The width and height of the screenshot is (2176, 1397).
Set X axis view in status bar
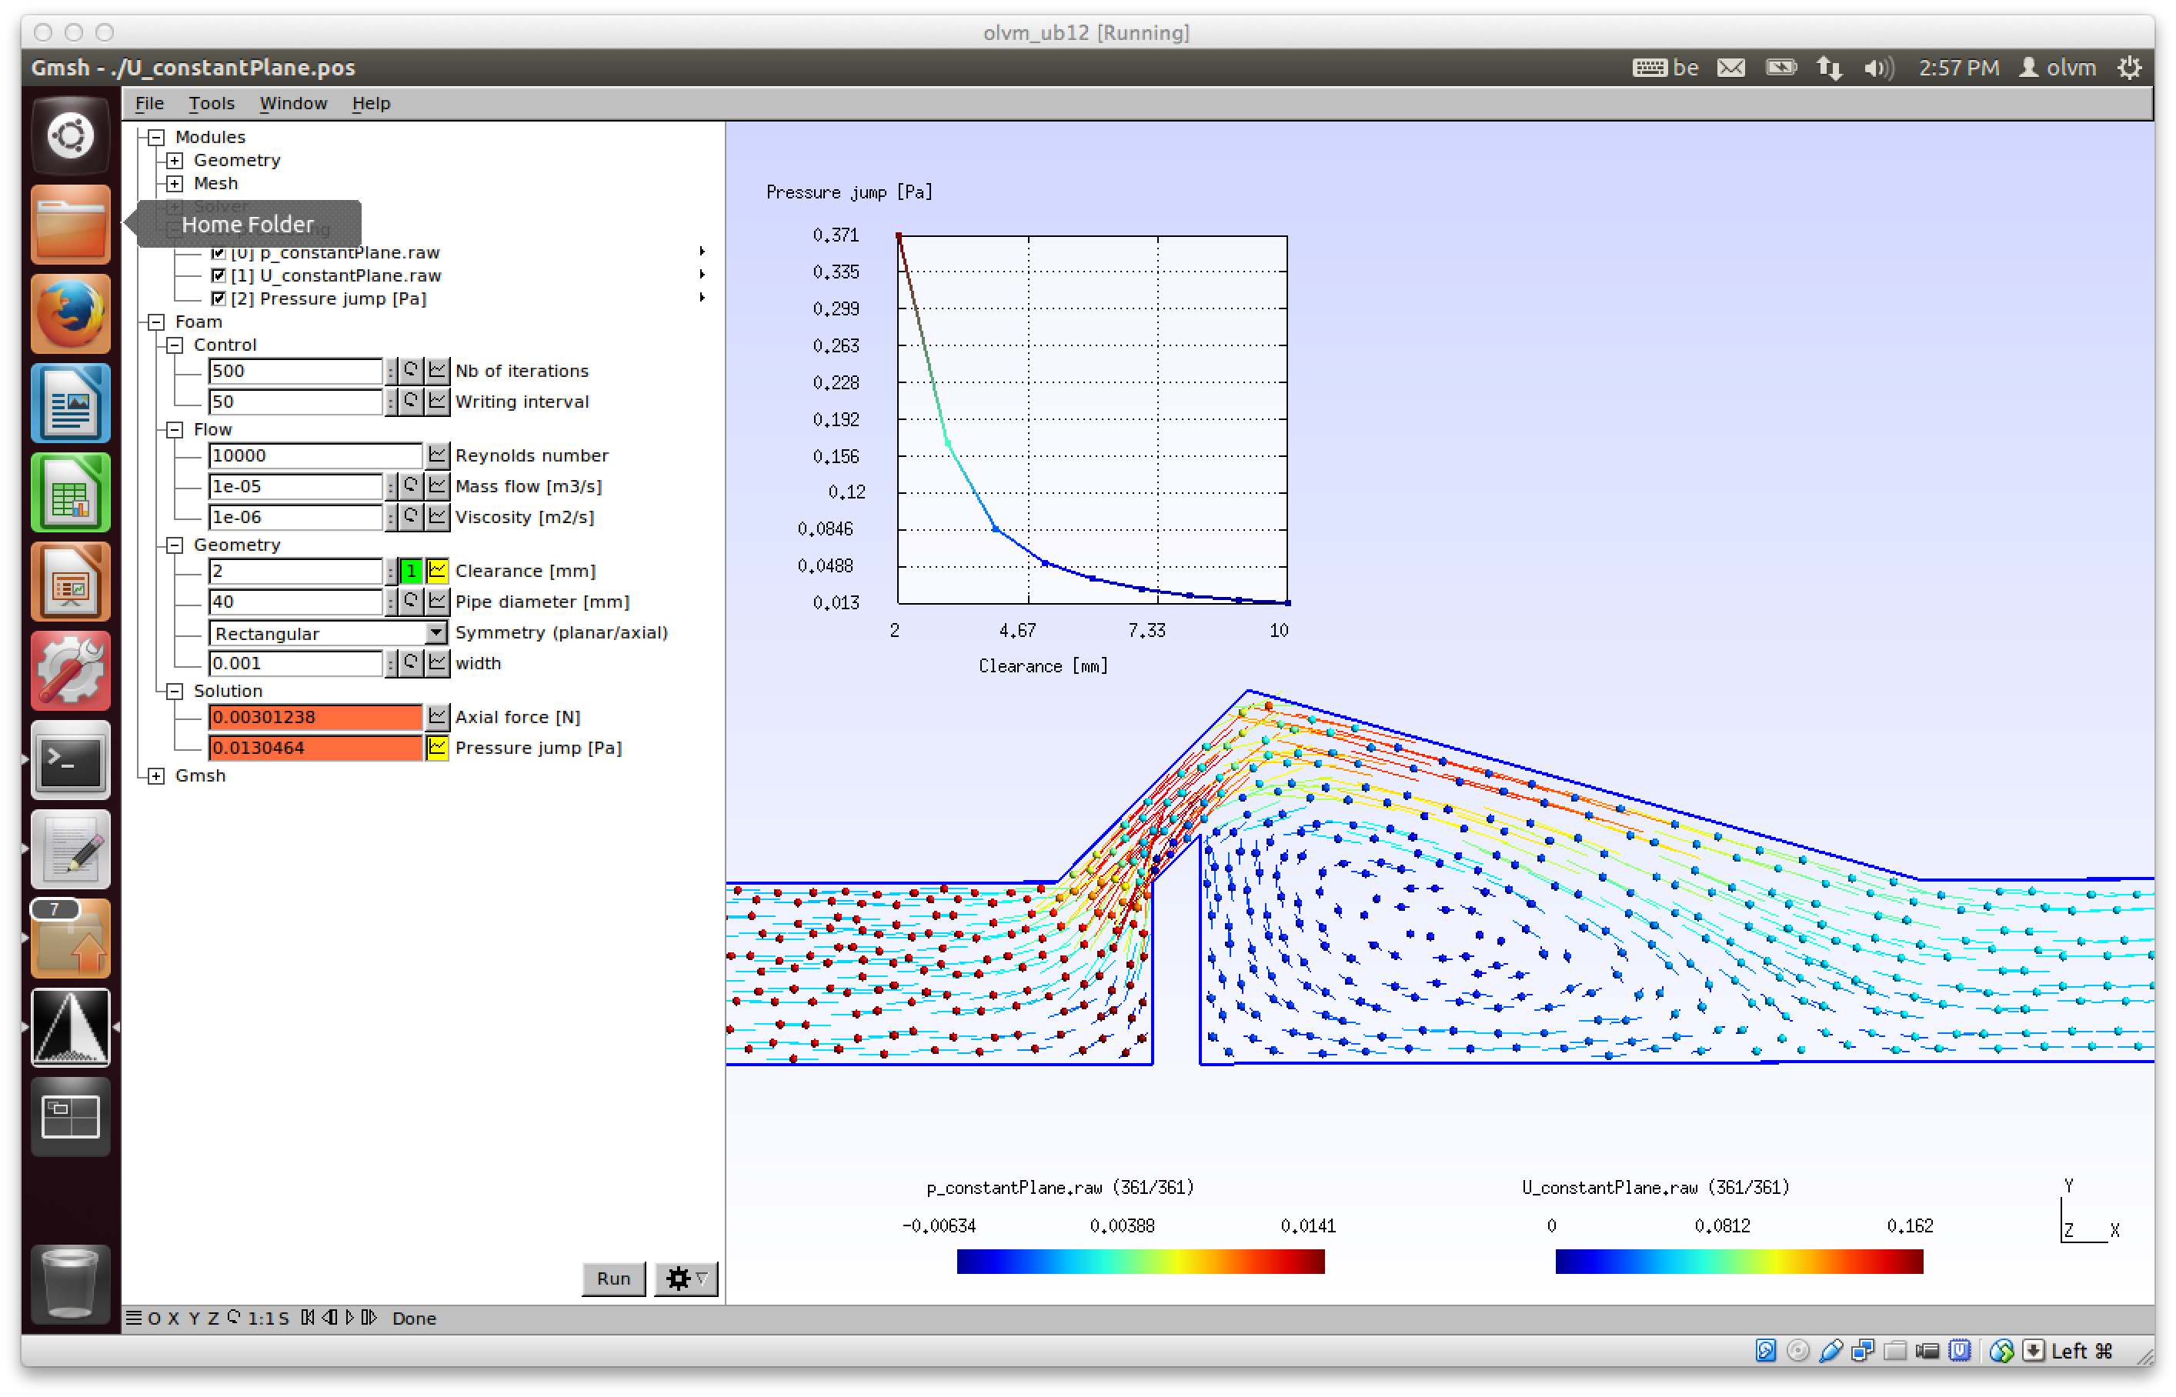172,1318
